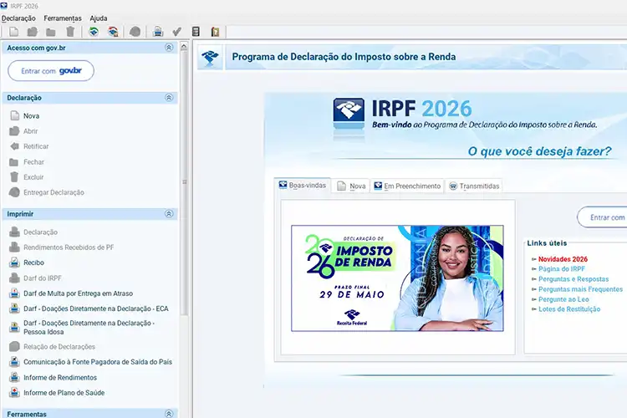The image size is (627, 418).
Task: Open the Ferramentas menu
Action: coord(63,18)
